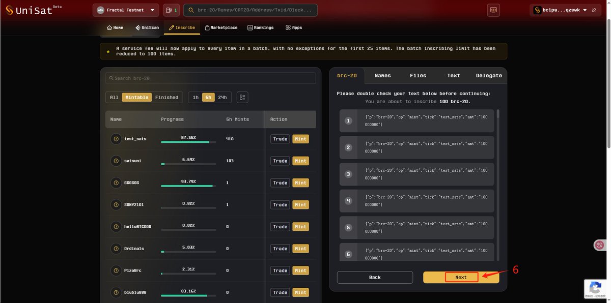Viewport: 611px width, 303px height.
Task: Click Trade for test_sats
Action: 280,139
